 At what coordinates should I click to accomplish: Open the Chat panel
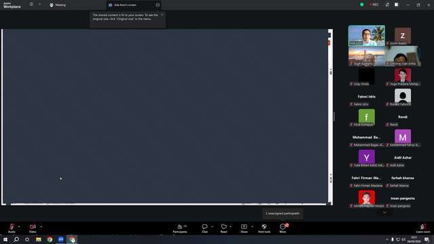[205, 228]
